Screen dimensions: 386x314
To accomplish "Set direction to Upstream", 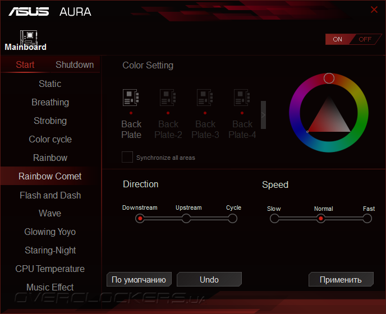I will [186, 219].
